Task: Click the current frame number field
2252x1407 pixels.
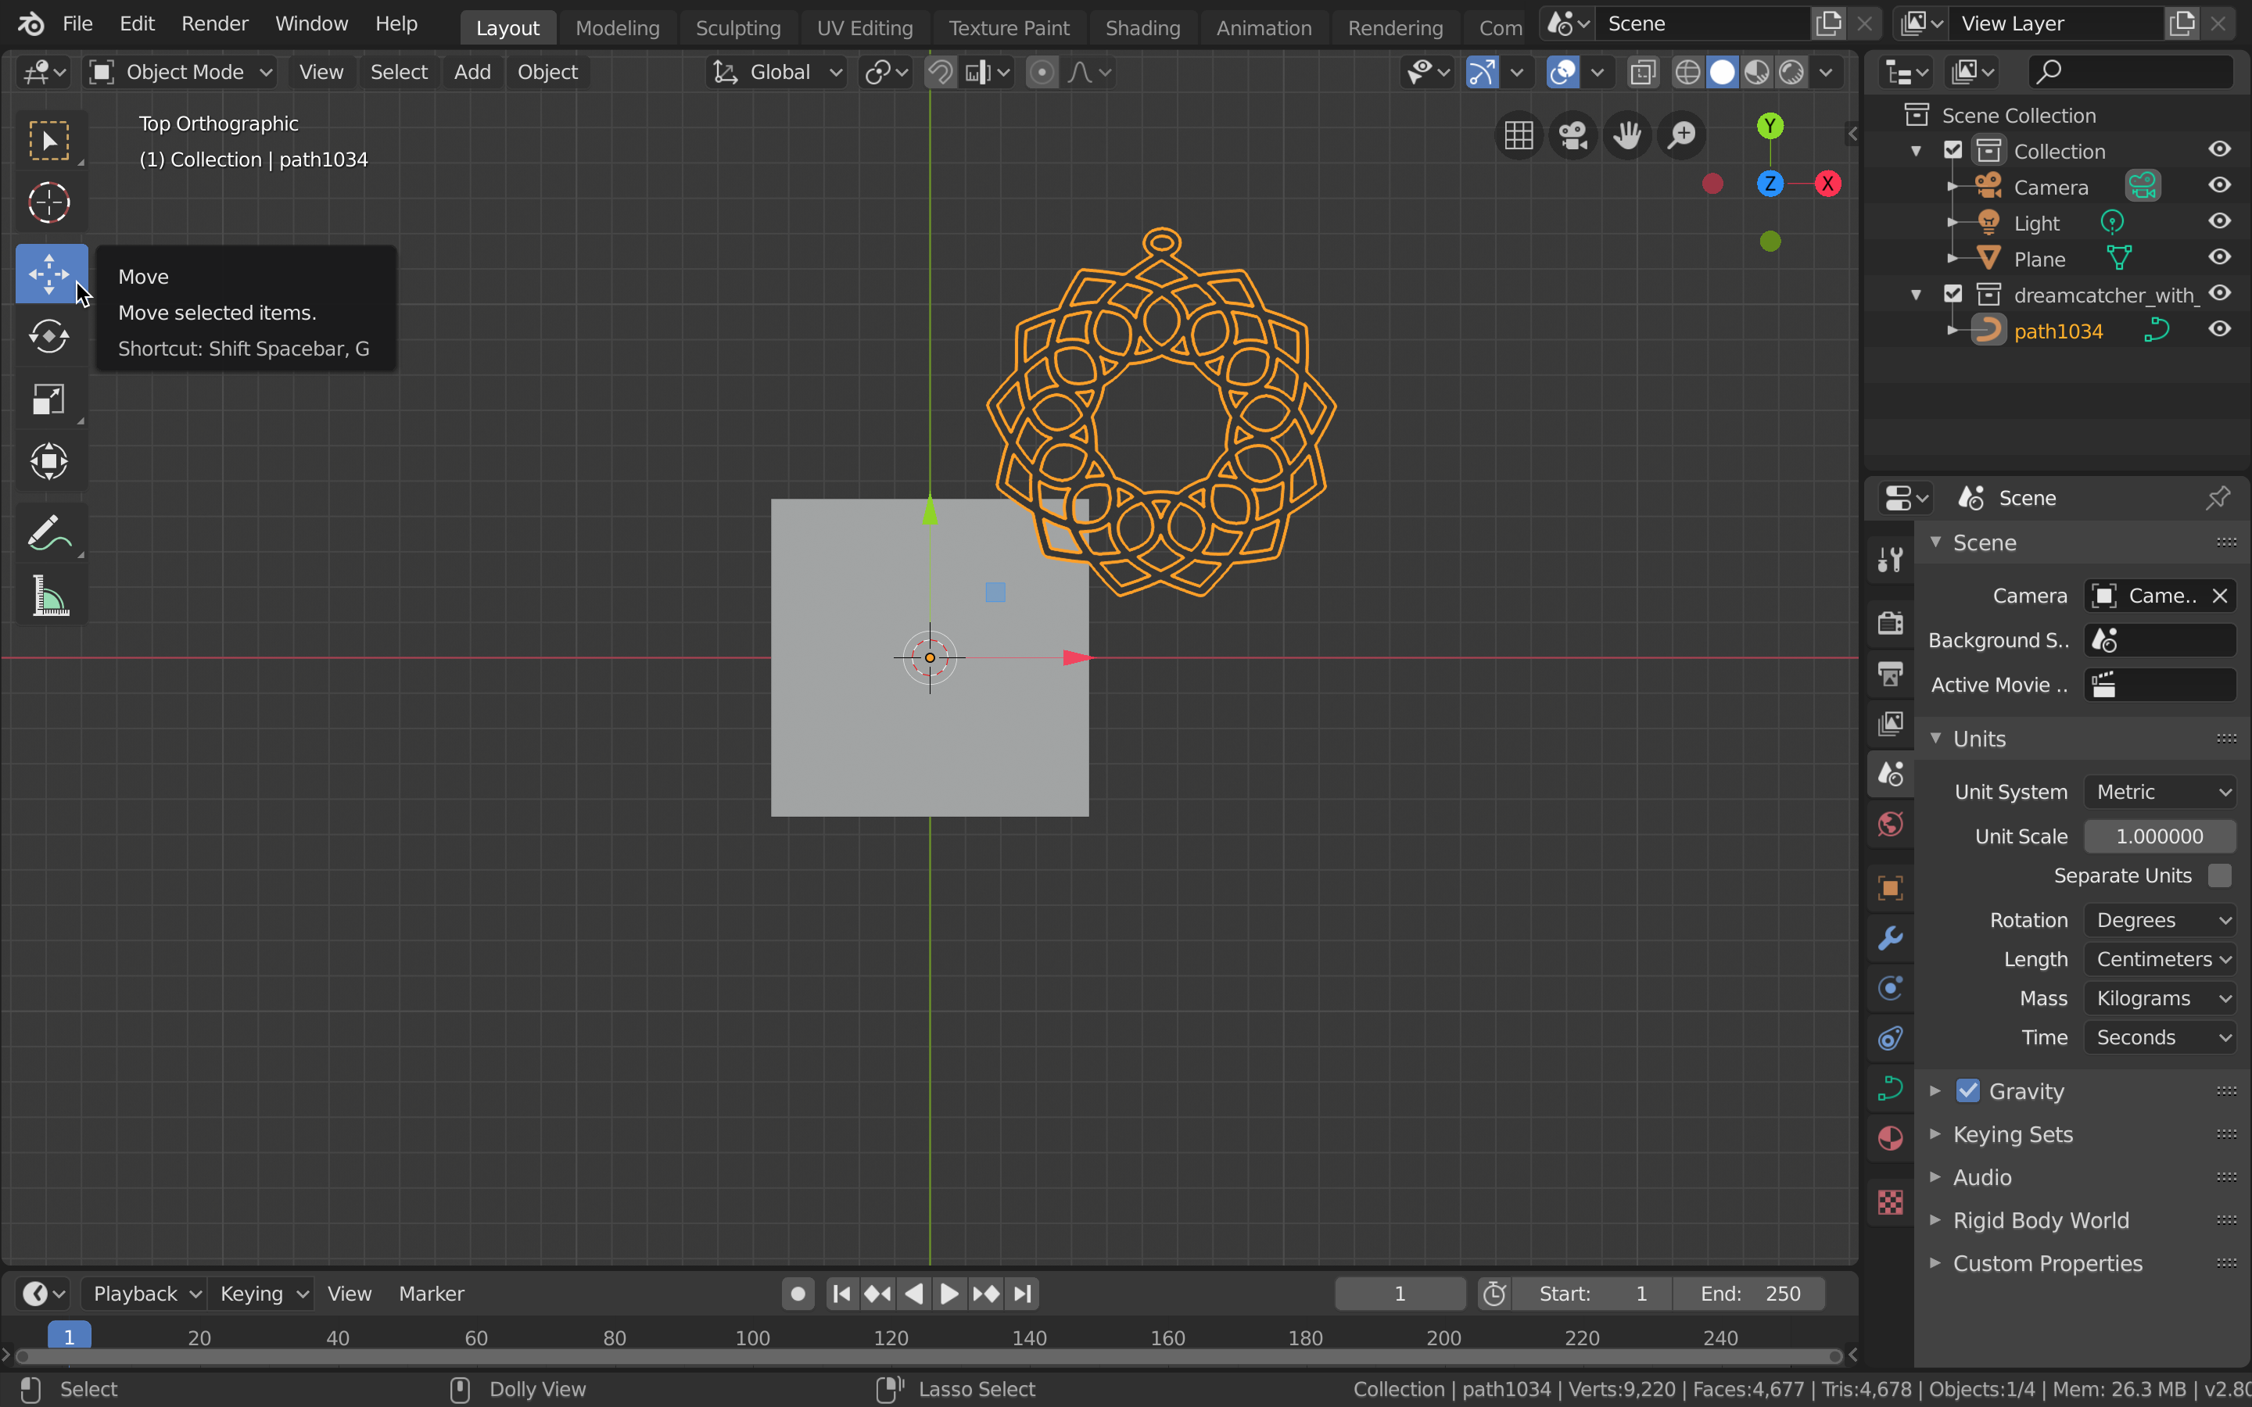Action: [1400, 1294]
